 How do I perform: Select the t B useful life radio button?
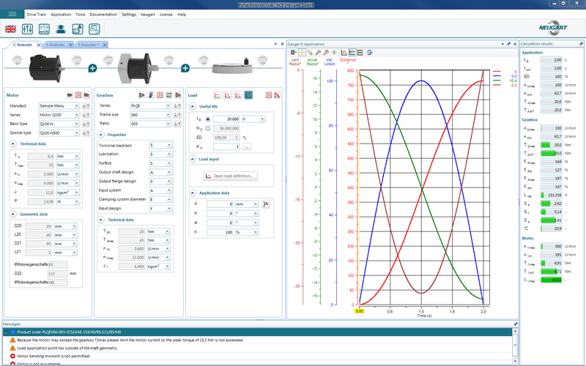pyautogui.click(x=208, y=119)
